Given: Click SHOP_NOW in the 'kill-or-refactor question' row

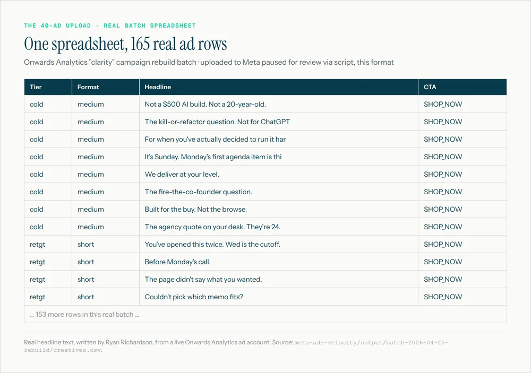Looking at the screenshot, I should point(443,122).
